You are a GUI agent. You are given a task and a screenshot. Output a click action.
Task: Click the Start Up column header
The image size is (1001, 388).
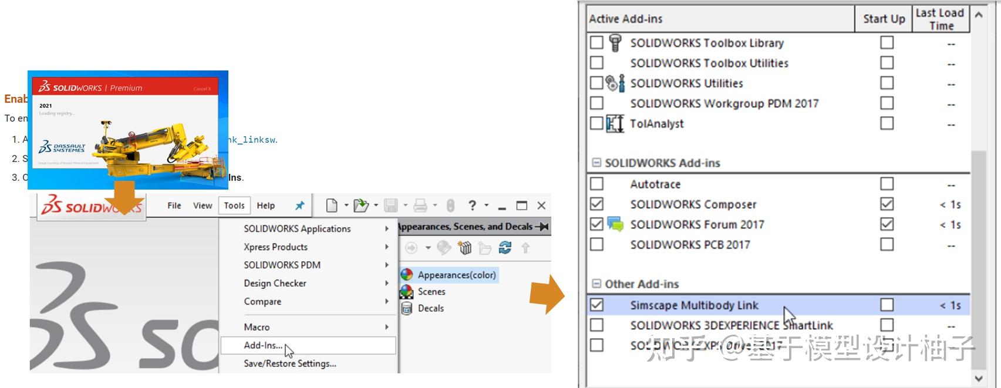[883, 19]
